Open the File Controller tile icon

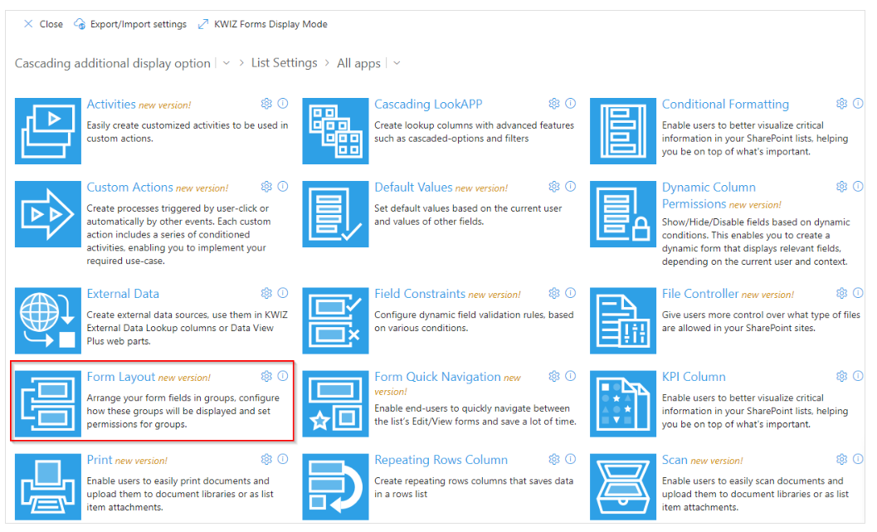point(622,320)
